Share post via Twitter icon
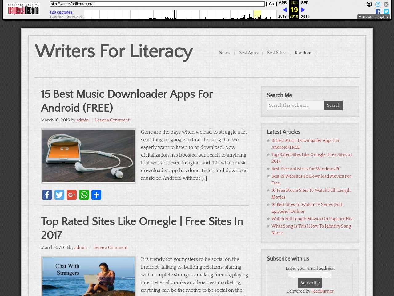This screenshot has height=296, width=394. tap(59, 195)
